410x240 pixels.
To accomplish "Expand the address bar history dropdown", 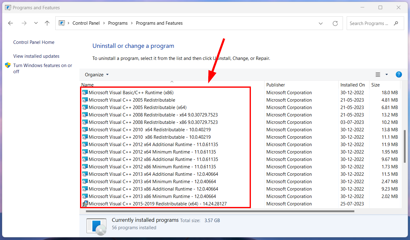I will click(x=321, y=23).
